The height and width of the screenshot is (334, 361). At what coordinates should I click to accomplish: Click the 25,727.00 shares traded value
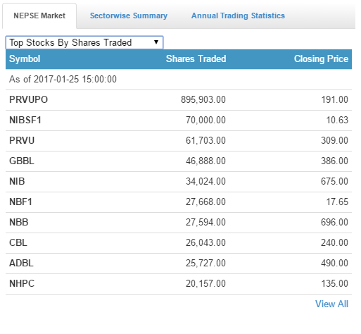(x=205, y=263)
